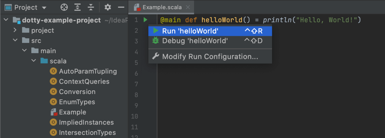Screen dimensions: 385x138
Task: Click the green bug Debug icon in popup
Action: point(155,40)
